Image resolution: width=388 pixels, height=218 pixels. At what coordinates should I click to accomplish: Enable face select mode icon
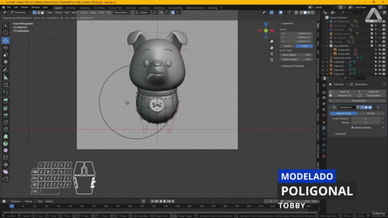coord(42,12)
